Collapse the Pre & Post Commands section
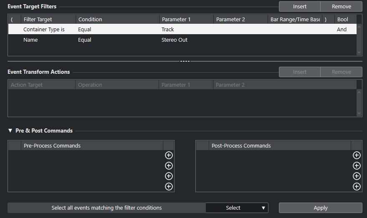The height and width of the screenshot is (218, 367). (x=10, y=131)
